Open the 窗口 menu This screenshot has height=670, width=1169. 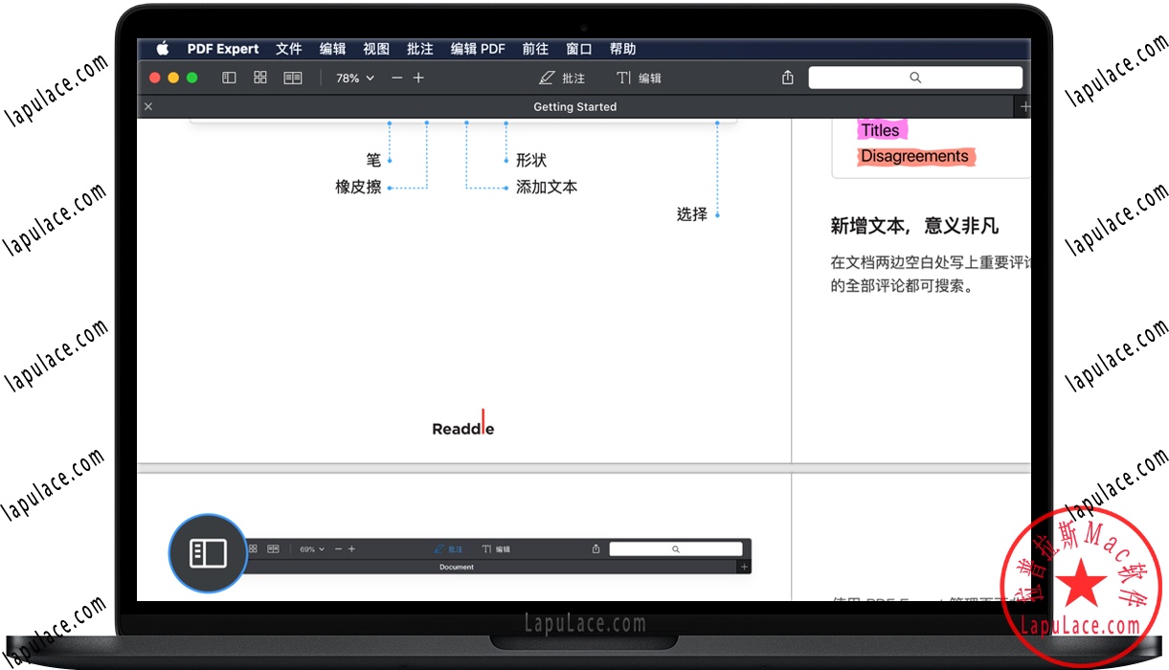[579, 49]
